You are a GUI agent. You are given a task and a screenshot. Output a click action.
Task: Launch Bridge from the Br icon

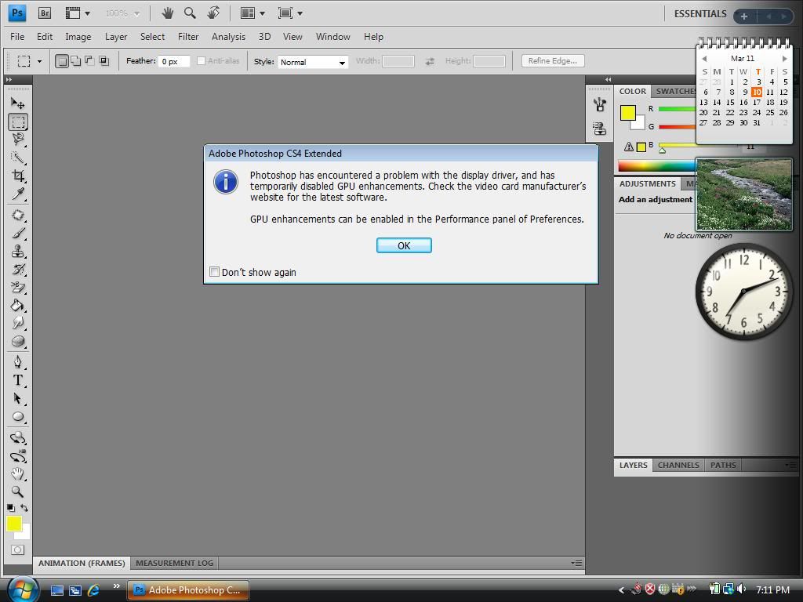(45, 13)
